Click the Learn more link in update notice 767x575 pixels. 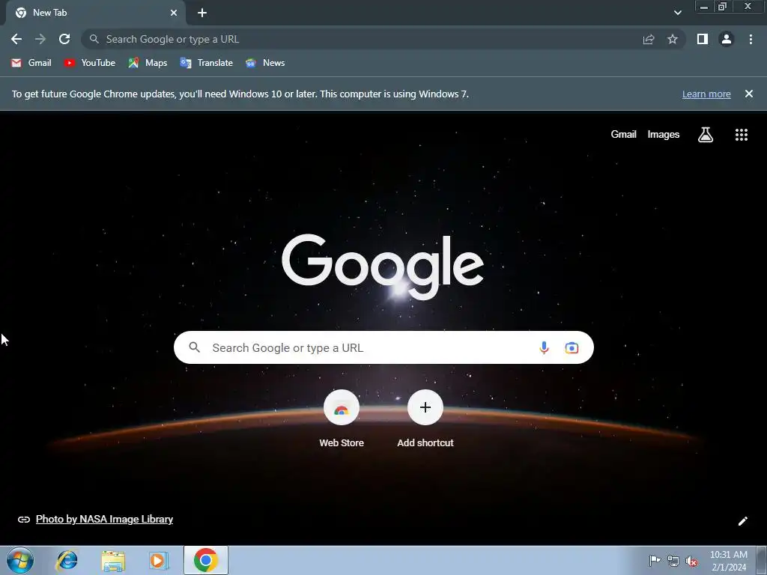click(706, 94)
